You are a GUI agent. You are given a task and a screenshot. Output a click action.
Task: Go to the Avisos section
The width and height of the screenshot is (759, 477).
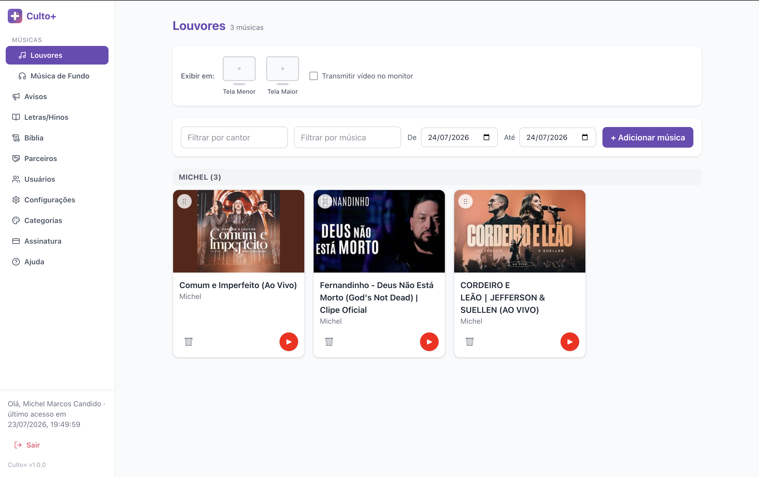tap(57, 97)
